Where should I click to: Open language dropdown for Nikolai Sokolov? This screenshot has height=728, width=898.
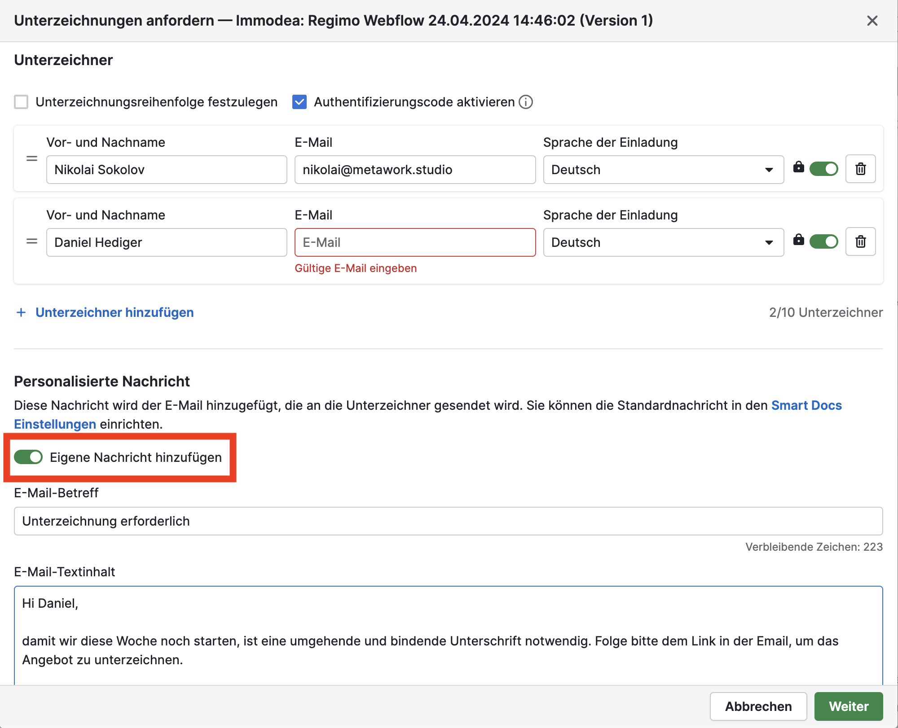(663, 170)
